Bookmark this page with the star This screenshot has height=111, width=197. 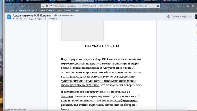158,6
